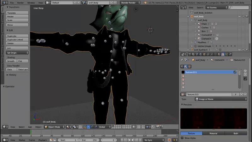Viewport: 252px width, 142px height.
Task: Open the Object Mode dropdown
Action: (x=54, y=127)
